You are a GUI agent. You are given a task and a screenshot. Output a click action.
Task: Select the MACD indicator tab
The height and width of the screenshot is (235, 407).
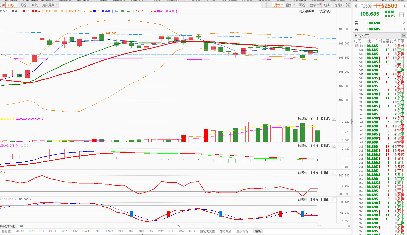tap(20, 231)
